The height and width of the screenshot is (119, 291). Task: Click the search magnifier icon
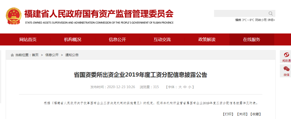tap(271, 14)
